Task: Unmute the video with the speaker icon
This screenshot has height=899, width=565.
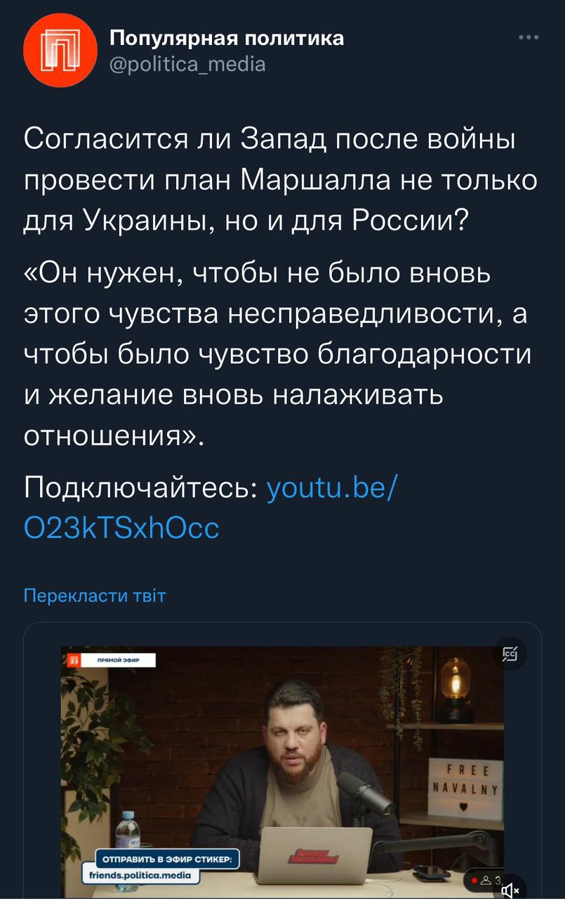Action: point(510,888)
